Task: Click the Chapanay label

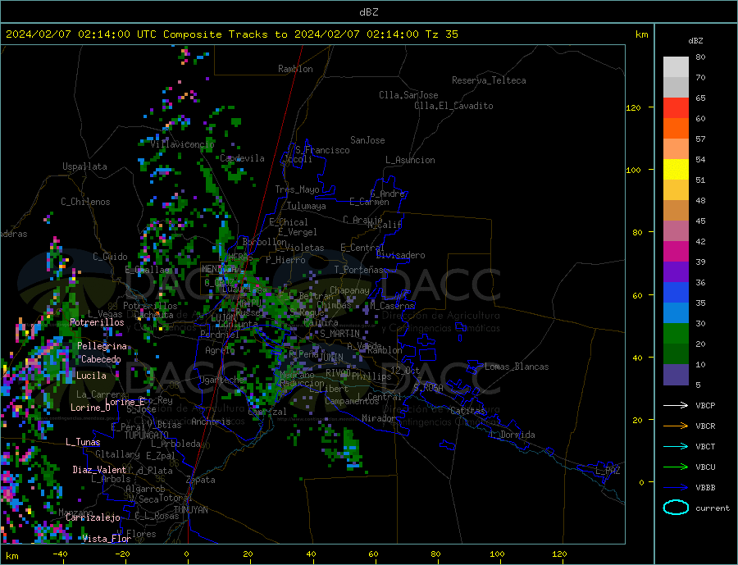Action: [x=349, y=290]
